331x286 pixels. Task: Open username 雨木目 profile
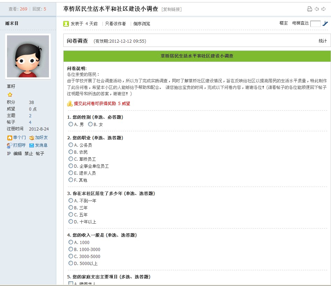click(12, 23)
